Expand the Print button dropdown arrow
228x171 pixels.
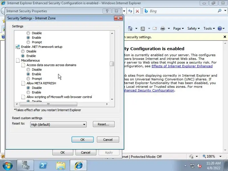(169, 28)
